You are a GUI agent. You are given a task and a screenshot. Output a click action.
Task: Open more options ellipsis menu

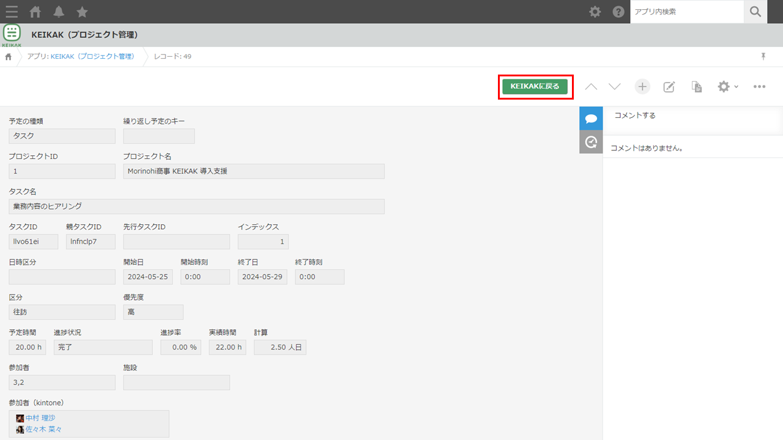[759, 87]
